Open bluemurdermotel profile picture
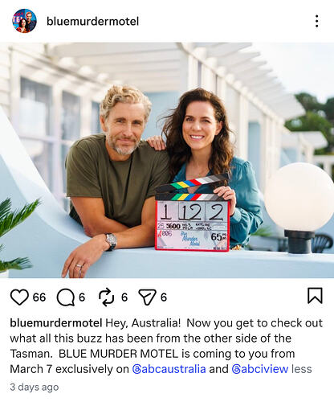Image resolution: width=334 pixels, height=402 pixels. pos(24,21)
